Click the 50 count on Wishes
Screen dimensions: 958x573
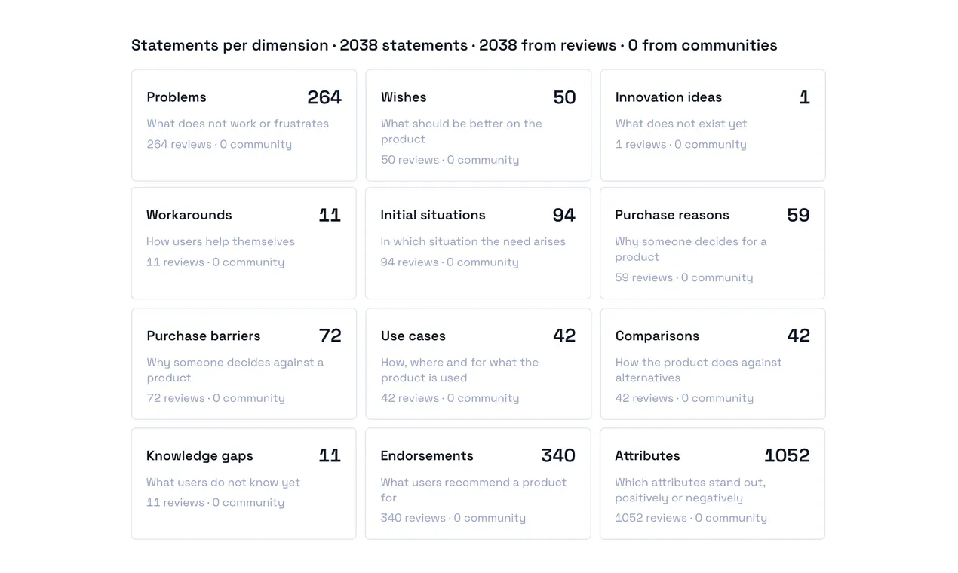(x=564, y=97)
